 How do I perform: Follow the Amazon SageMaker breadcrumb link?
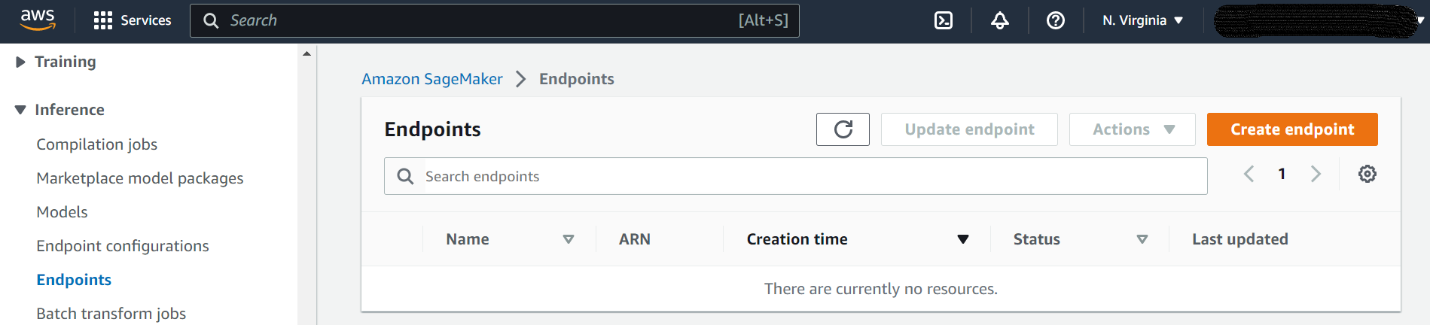[432, 79]
